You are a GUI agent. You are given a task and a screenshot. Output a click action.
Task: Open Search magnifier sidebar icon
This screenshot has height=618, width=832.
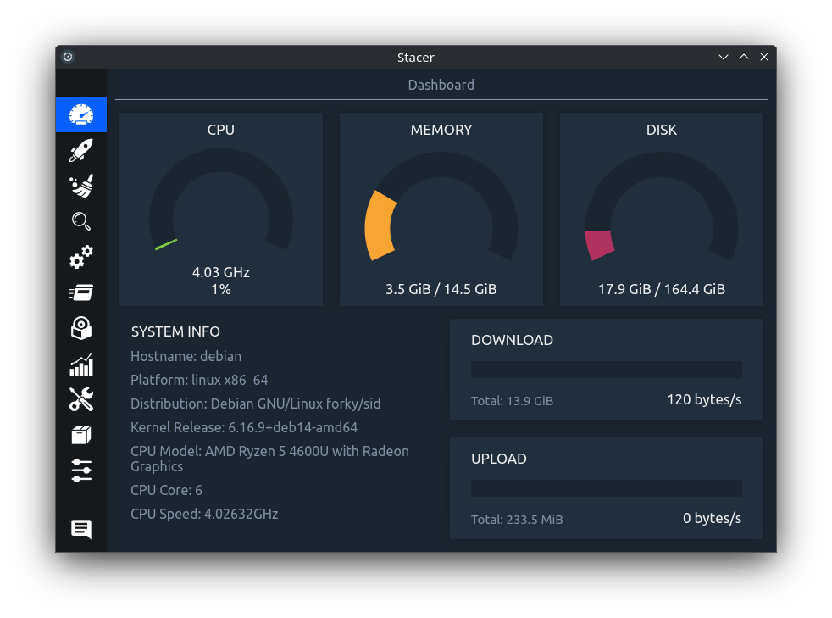(81, 221)
